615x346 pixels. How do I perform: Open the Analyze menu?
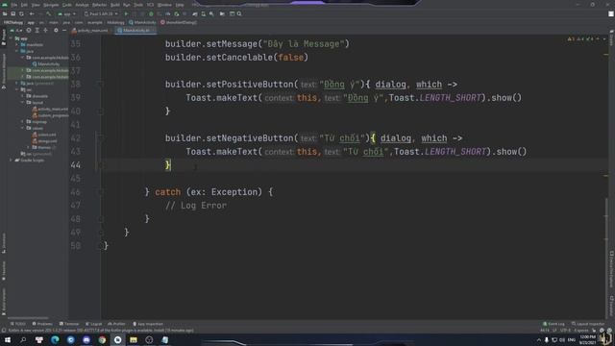click(x=82, y=5)
